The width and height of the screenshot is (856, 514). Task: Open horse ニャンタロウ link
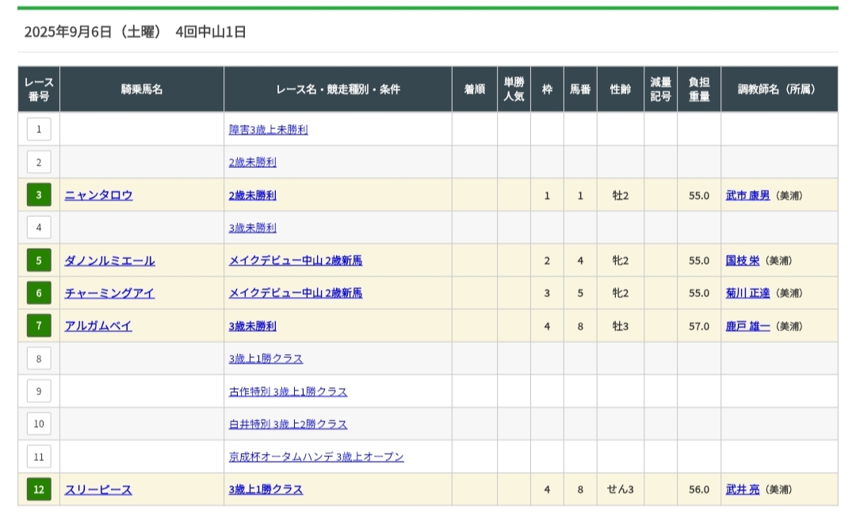(x=98, y=195)
